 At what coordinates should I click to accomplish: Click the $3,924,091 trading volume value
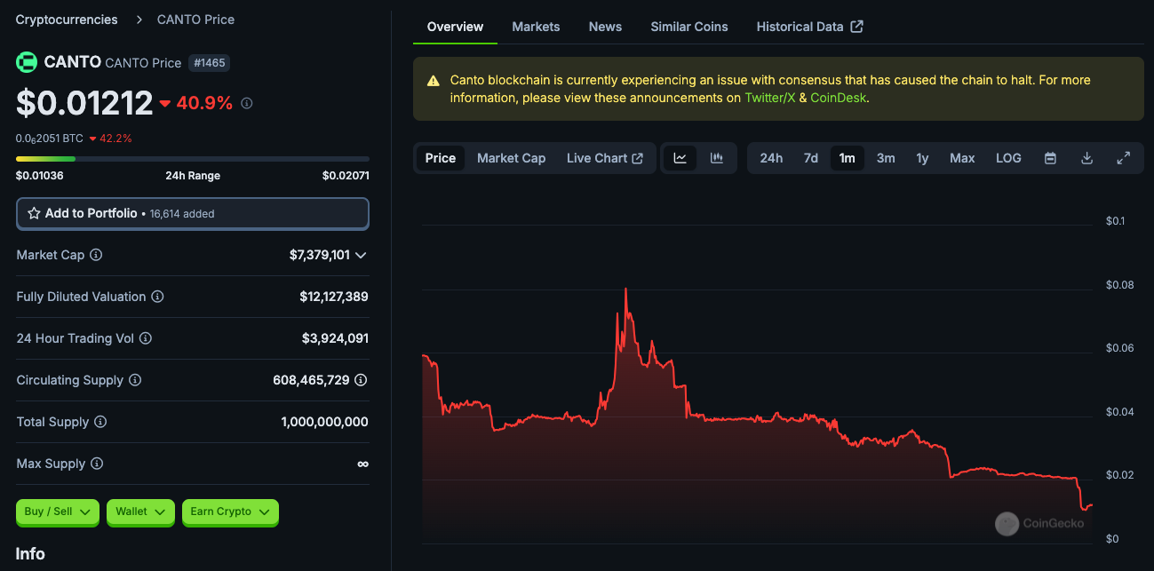[x=335, y=338]
